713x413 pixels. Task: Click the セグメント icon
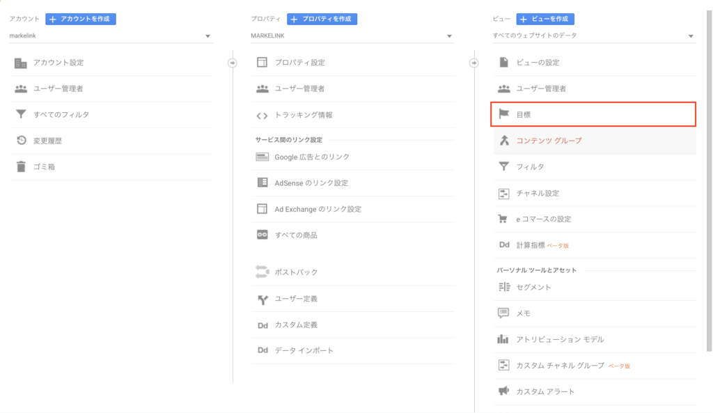[x=504, y=286]
